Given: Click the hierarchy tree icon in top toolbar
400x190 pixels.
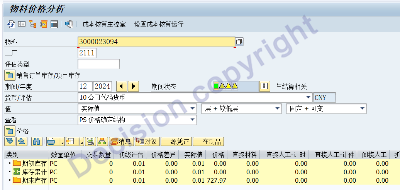Looking at the screenshot, I should pyautogui.click(x=32, y=24).
